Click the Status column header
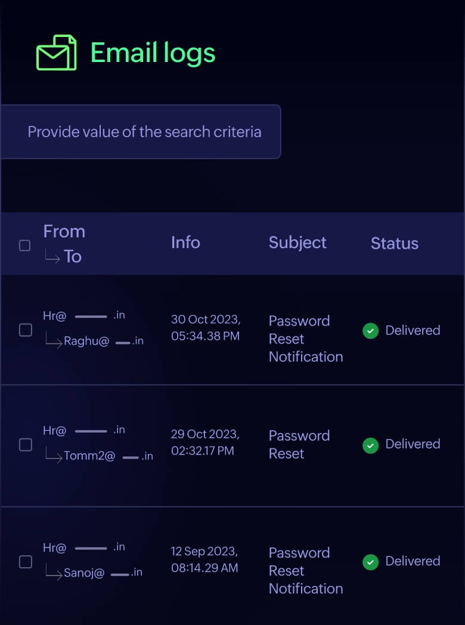Viewport: 465px width, 625px height. (394, 243)
